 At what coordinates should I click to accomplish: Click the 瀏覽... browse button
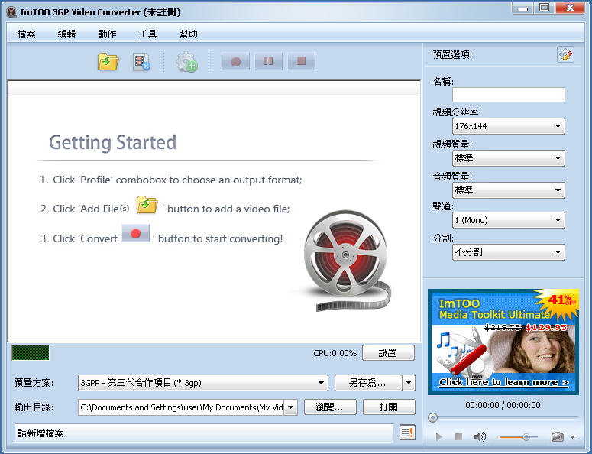[x=329, y=407]
